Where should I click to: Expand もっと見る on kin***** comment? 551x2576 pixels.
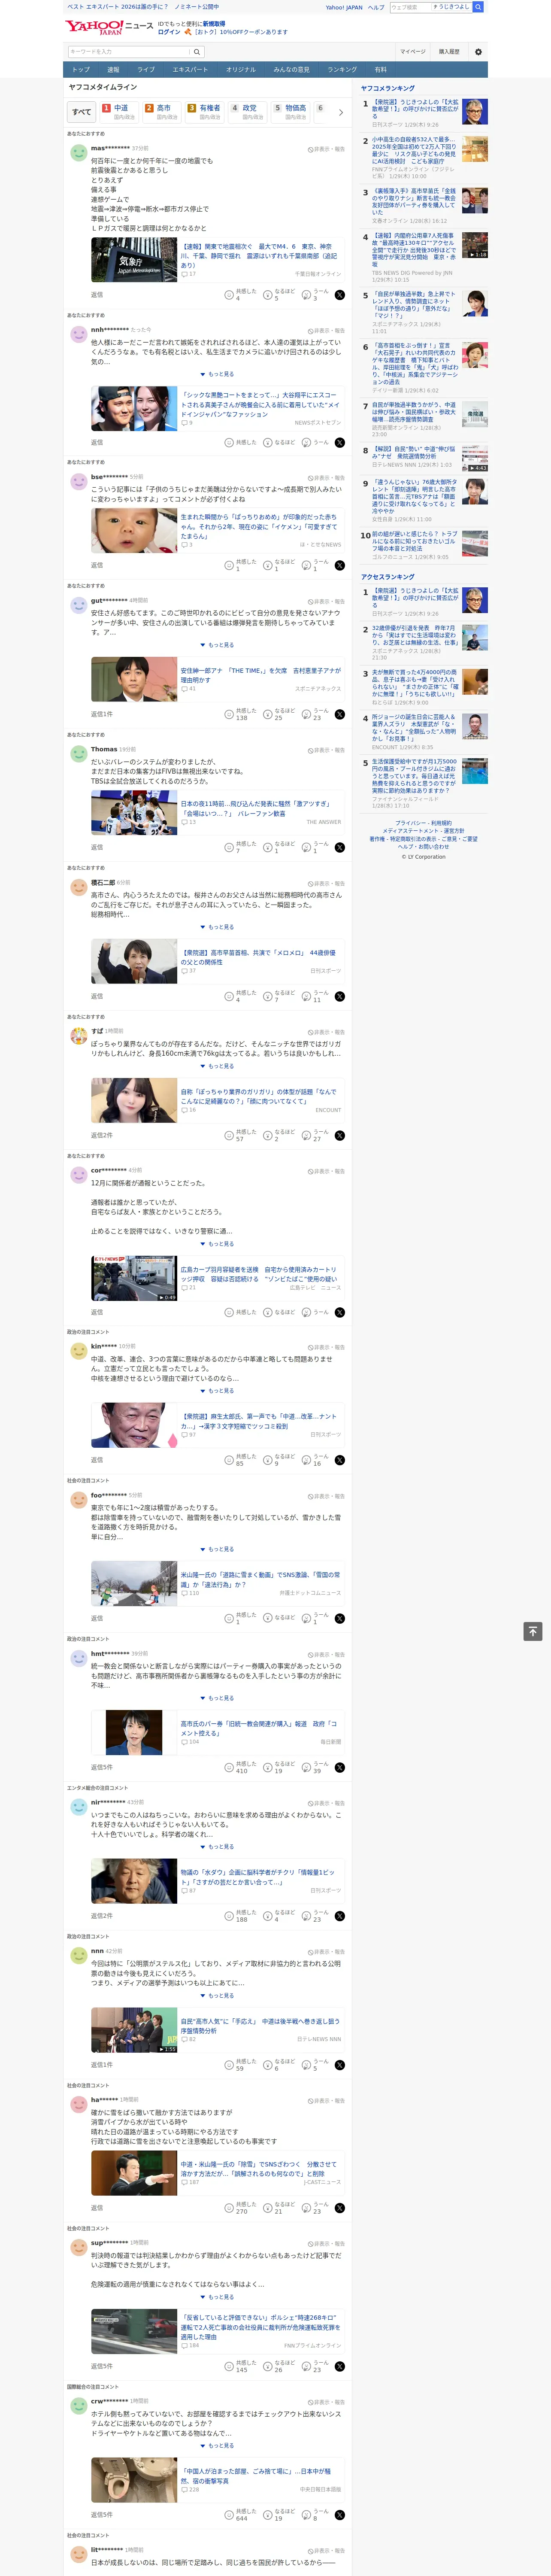(217, 1391)
